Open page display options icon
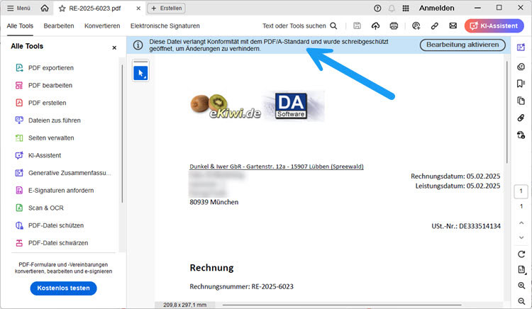This screenshot has height=309, width=532. pos(522,270)
